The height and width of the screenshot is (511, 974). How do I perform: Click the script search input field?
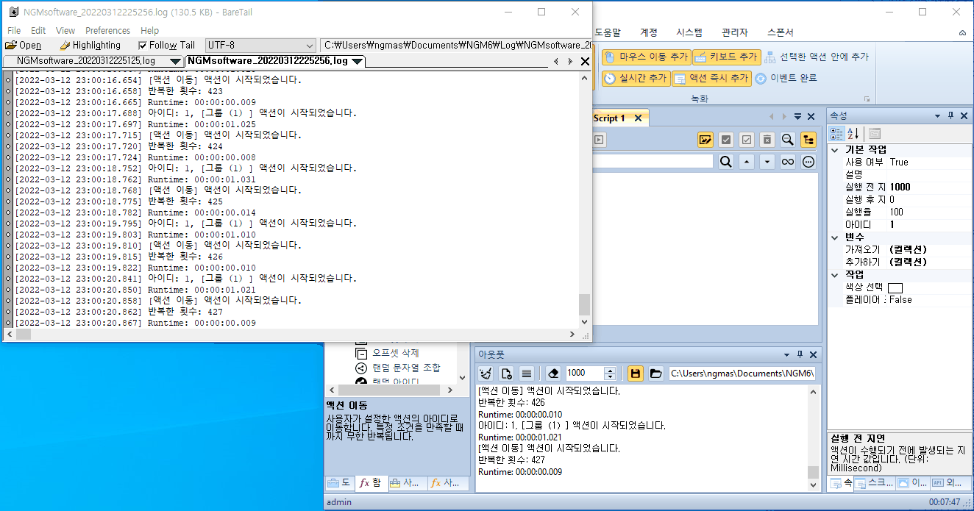coord(653,162)
